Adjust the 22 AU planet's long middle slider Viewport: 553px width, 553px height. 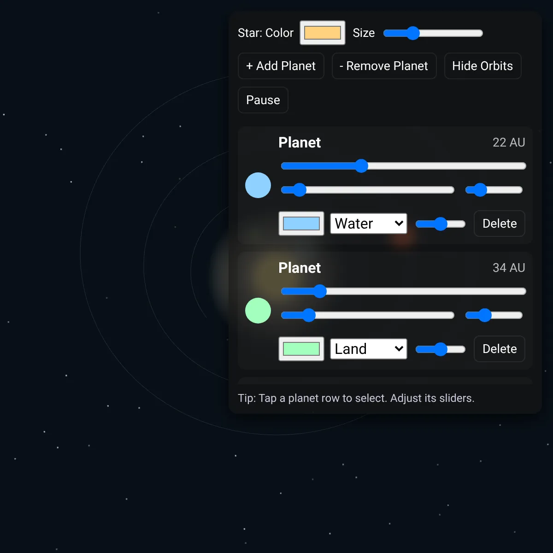(x=368, y=190)
